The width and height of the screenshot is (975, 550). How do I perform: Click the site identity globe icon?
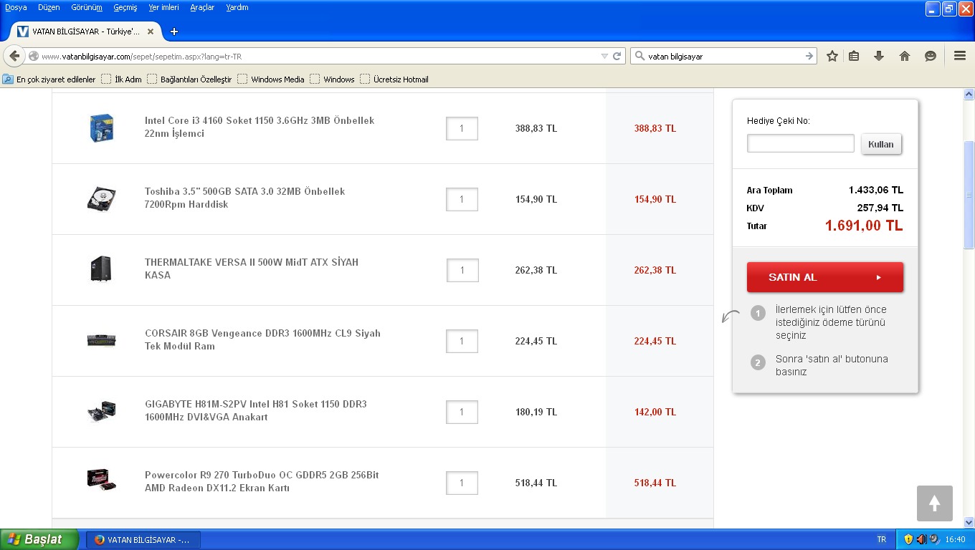click(34, 56)
